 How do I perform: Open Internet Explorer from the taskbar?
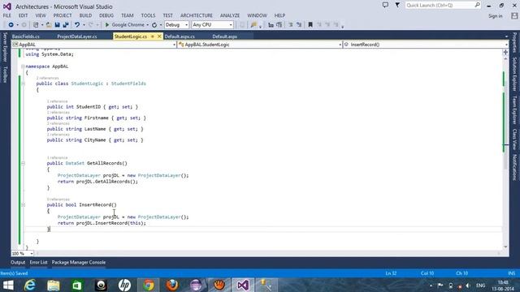tap(30, 285)
